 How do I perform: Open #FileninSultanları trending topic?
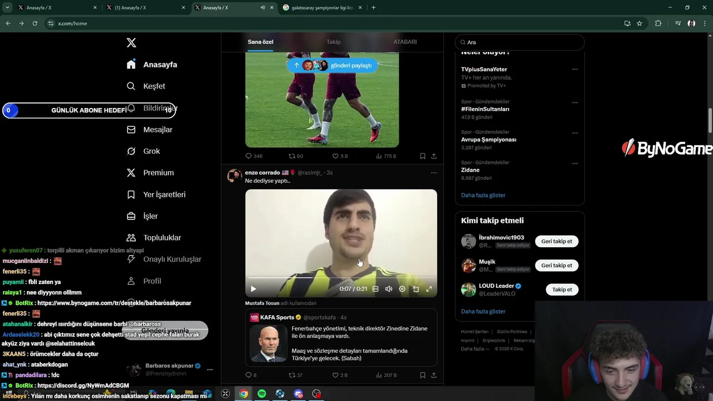click(485, 109)
